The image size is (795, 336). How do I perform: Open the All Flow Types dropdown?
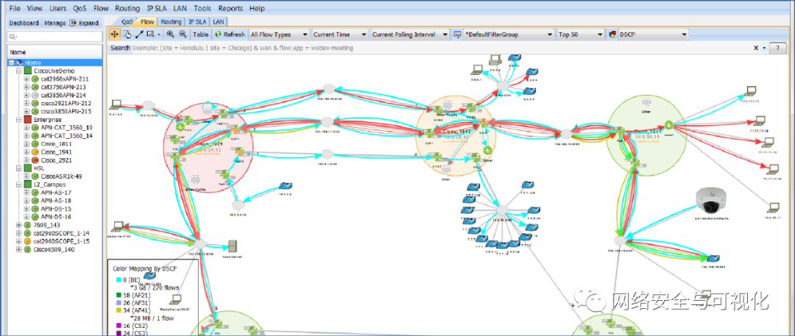pyautogui.click(x=279, y=35)
